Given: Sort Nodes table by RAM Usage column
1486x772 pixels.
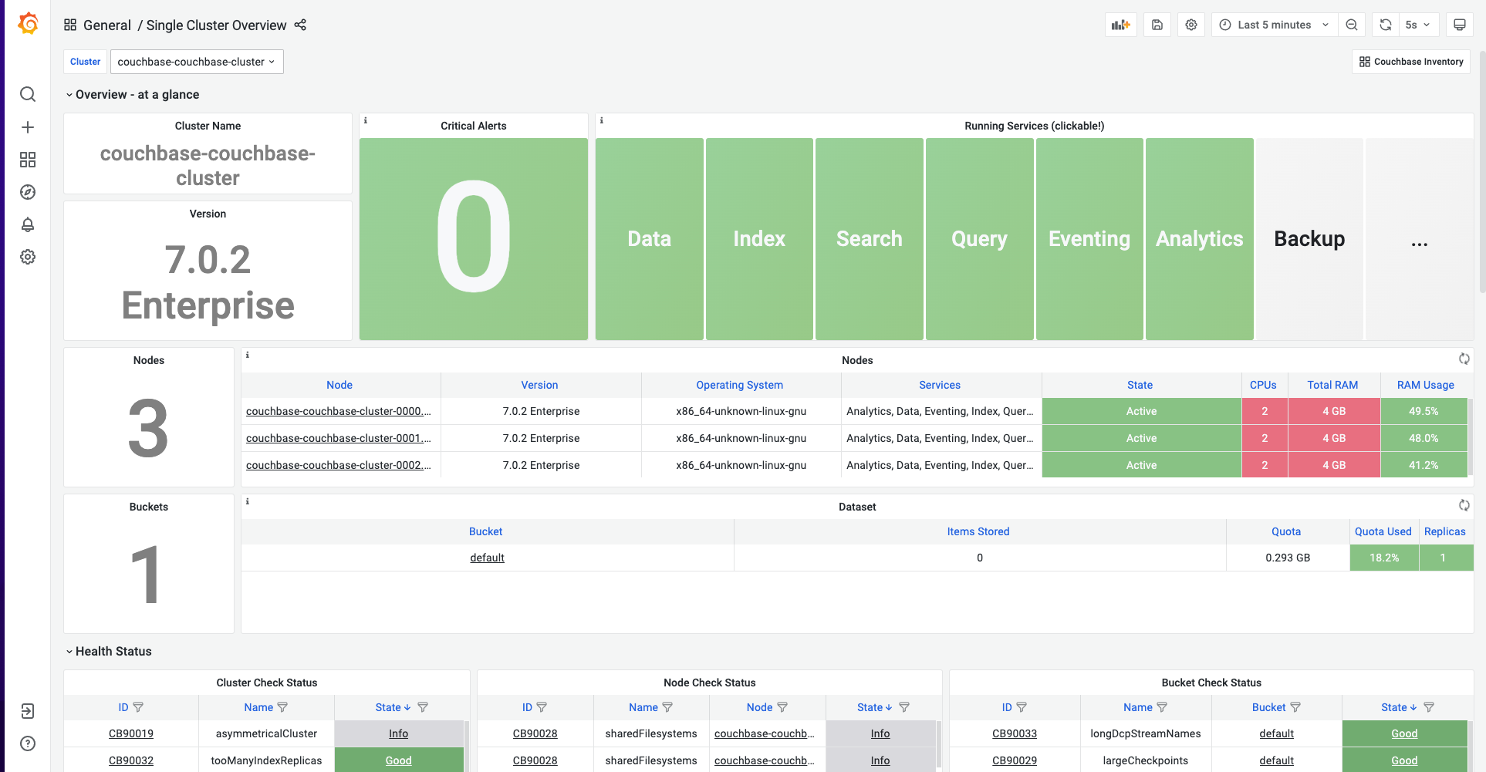Looking at the screenshot, I should click(1426, 385).
